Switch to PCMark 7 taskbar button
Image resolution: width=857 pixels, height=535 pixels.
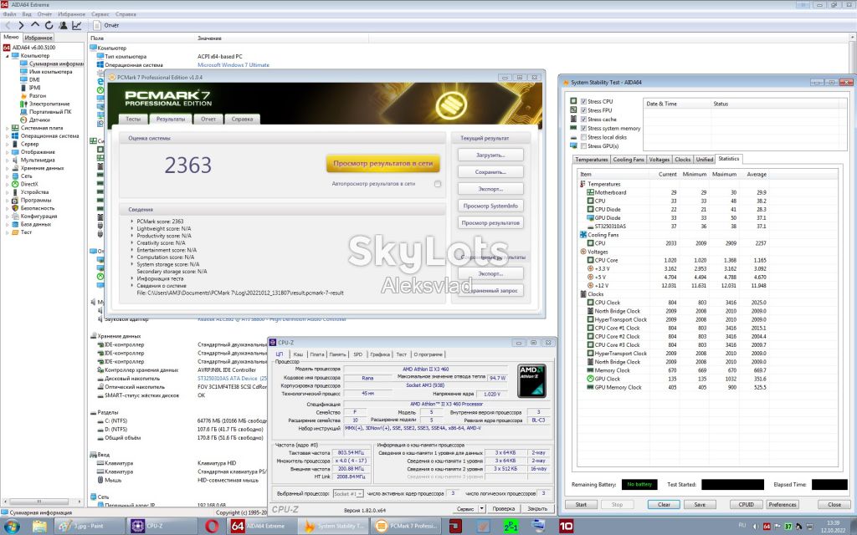[404, 526]
